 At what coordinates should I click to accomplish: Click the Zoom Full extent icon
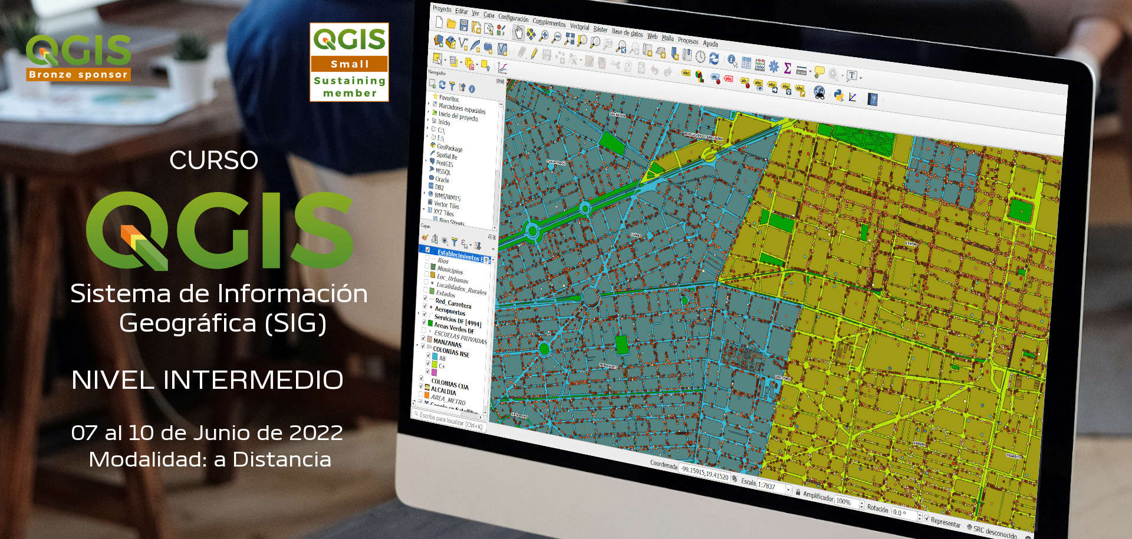[x=569, y=39]
